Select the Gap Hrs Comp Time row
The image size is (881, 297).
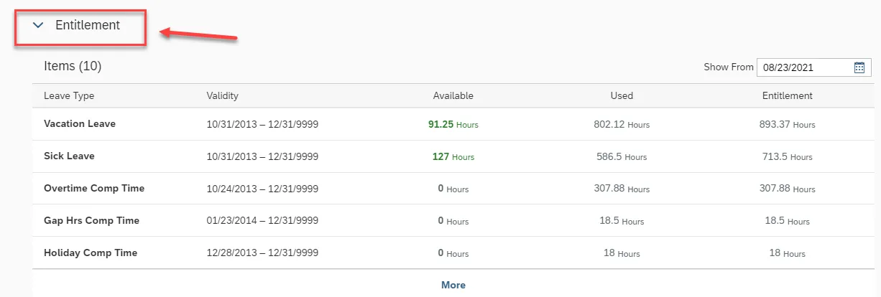91,220
